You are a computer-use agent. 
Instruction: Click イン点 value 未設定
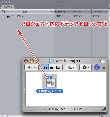pos(77,16)
